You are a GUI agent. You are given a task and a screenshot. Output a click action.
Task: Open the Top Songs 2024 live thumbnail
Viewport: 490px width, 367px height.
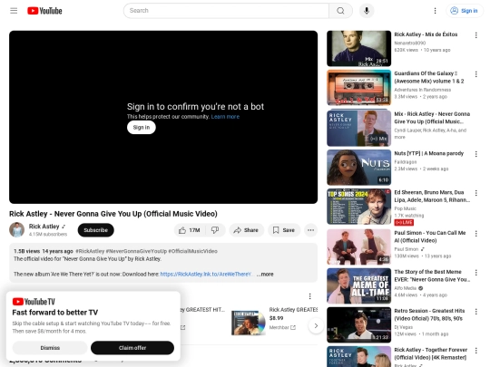[x=358, y=207]
